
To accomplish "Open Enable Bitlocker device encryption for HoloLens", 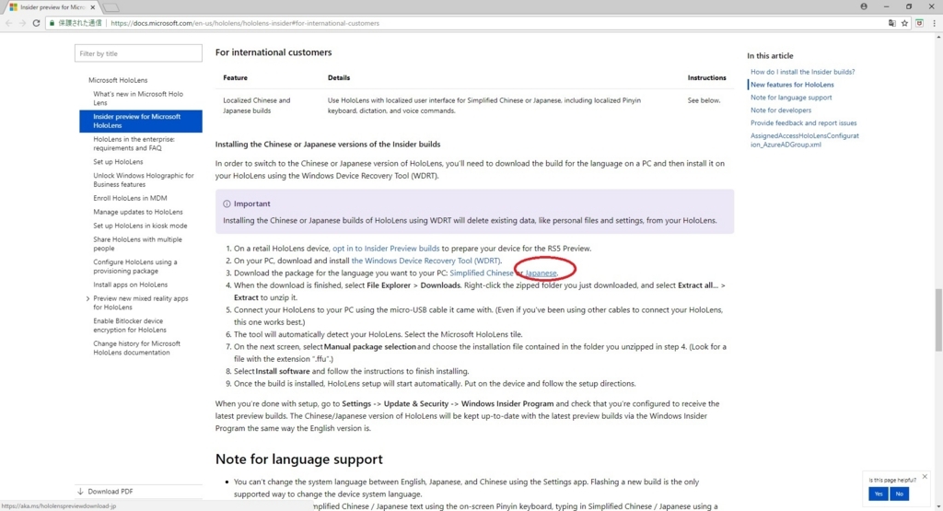I will click(130, 325).
